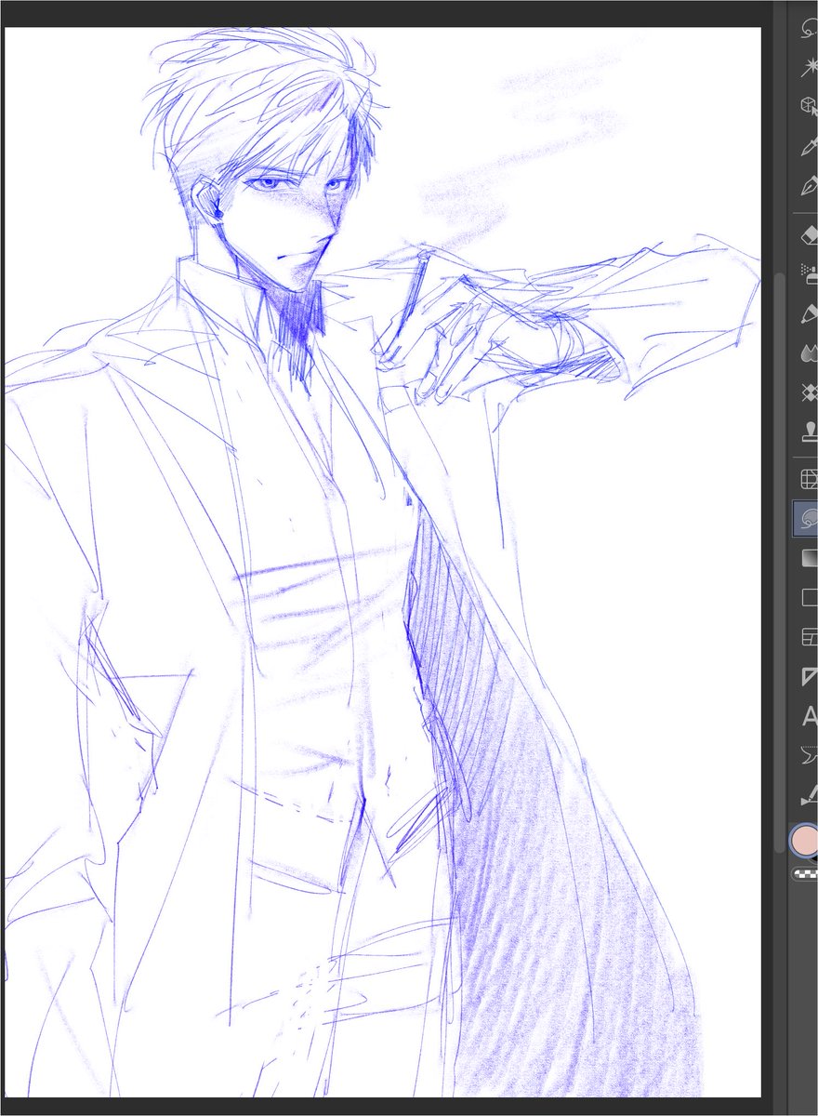Select the Balloon speech bubble tool
The image size is (818, 1116).
pyautogui.click(x=808, y=755)
